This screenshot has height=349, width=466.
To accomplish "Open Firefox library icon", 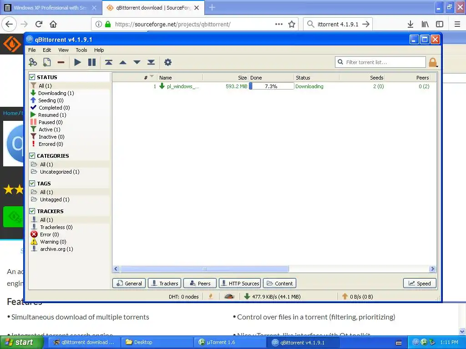I will [425, 24].
